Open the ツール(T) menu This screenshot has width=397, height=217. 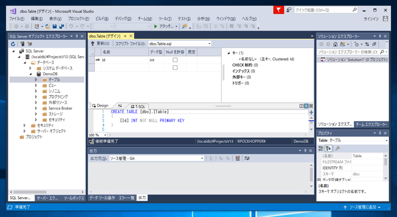tap(165, 19)
